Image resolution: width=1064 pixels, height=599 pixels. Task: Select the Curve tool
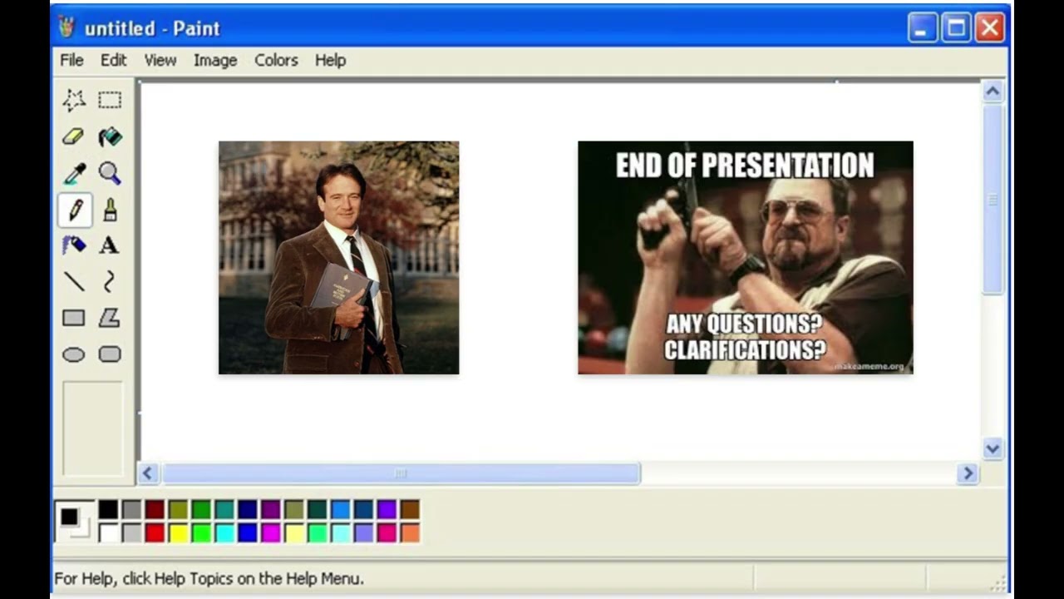(x=110, y=282)
